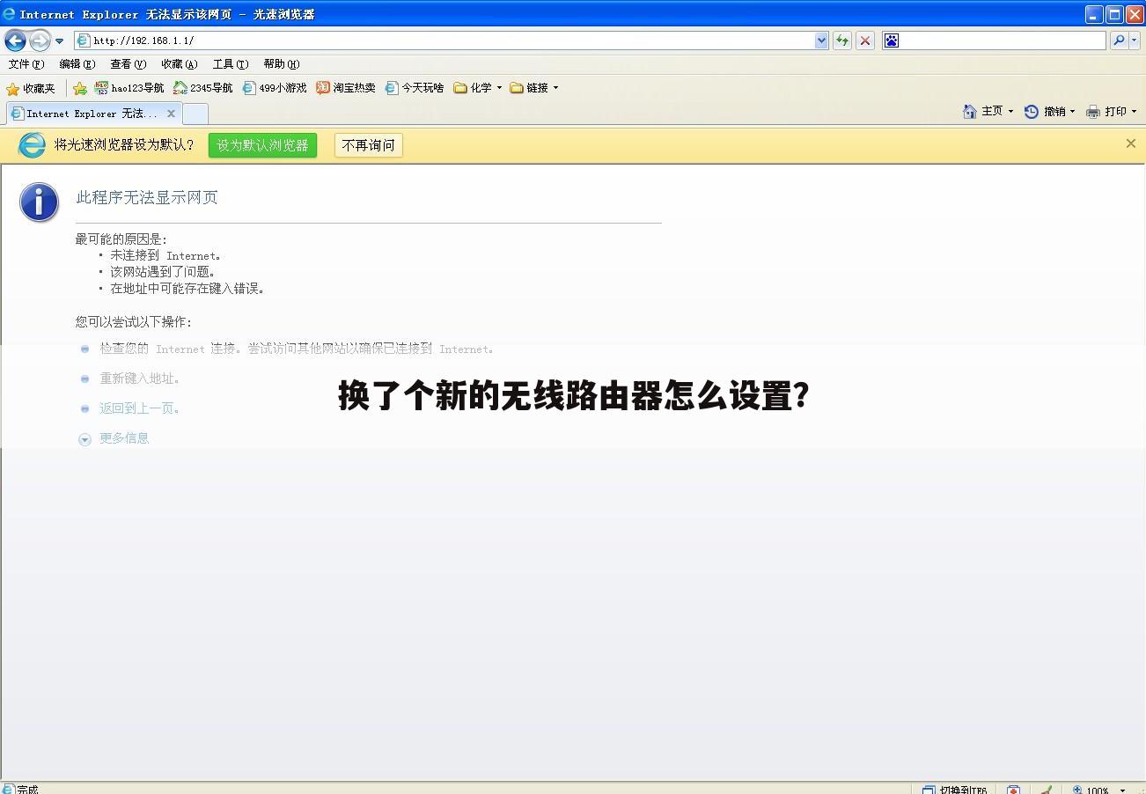Open the 查看(V) menu
The image size is (1146, 794).
pos(129,64)
